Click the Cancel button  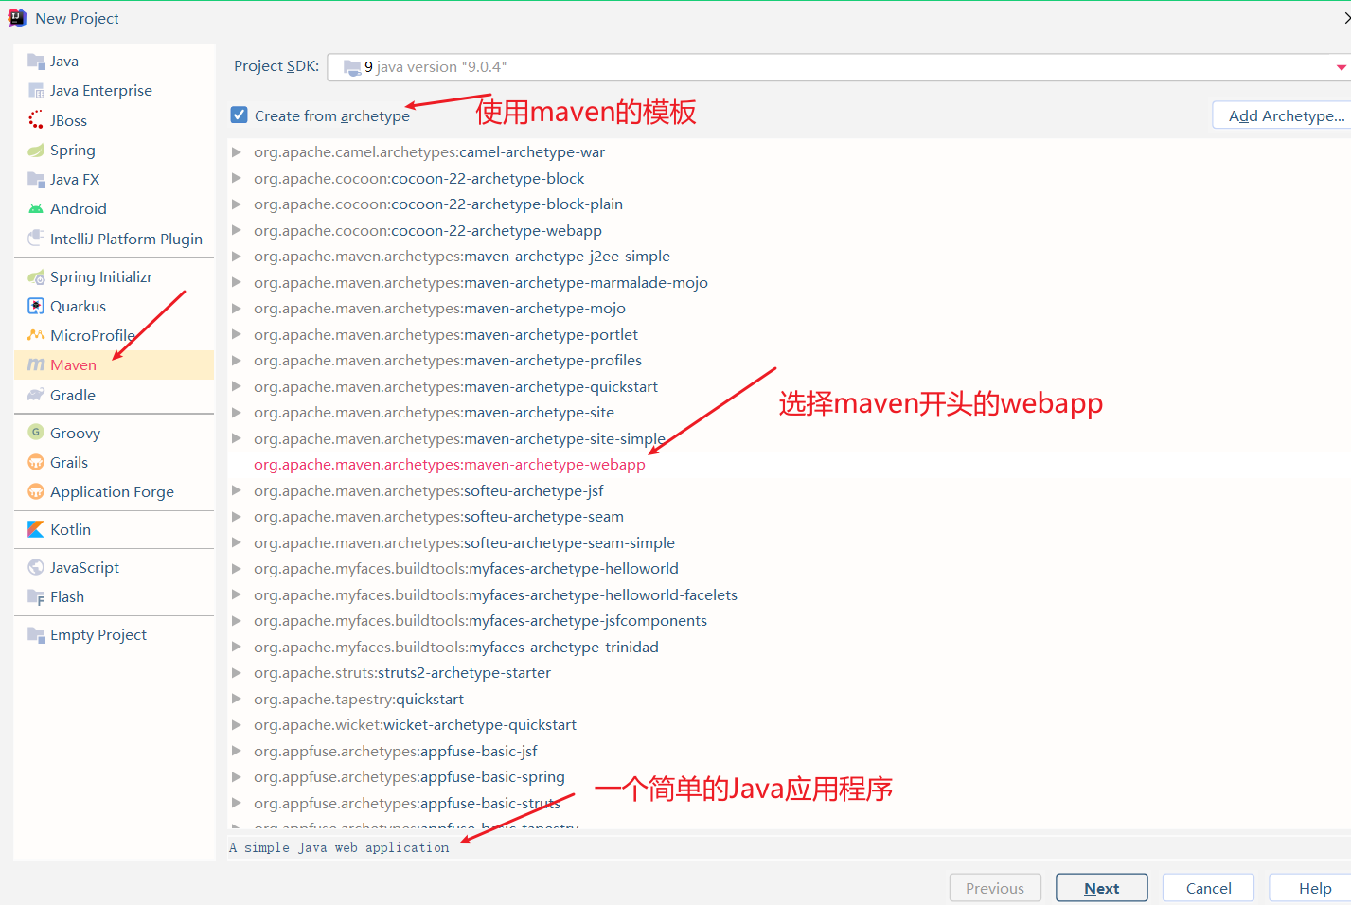coord(1209,888)
